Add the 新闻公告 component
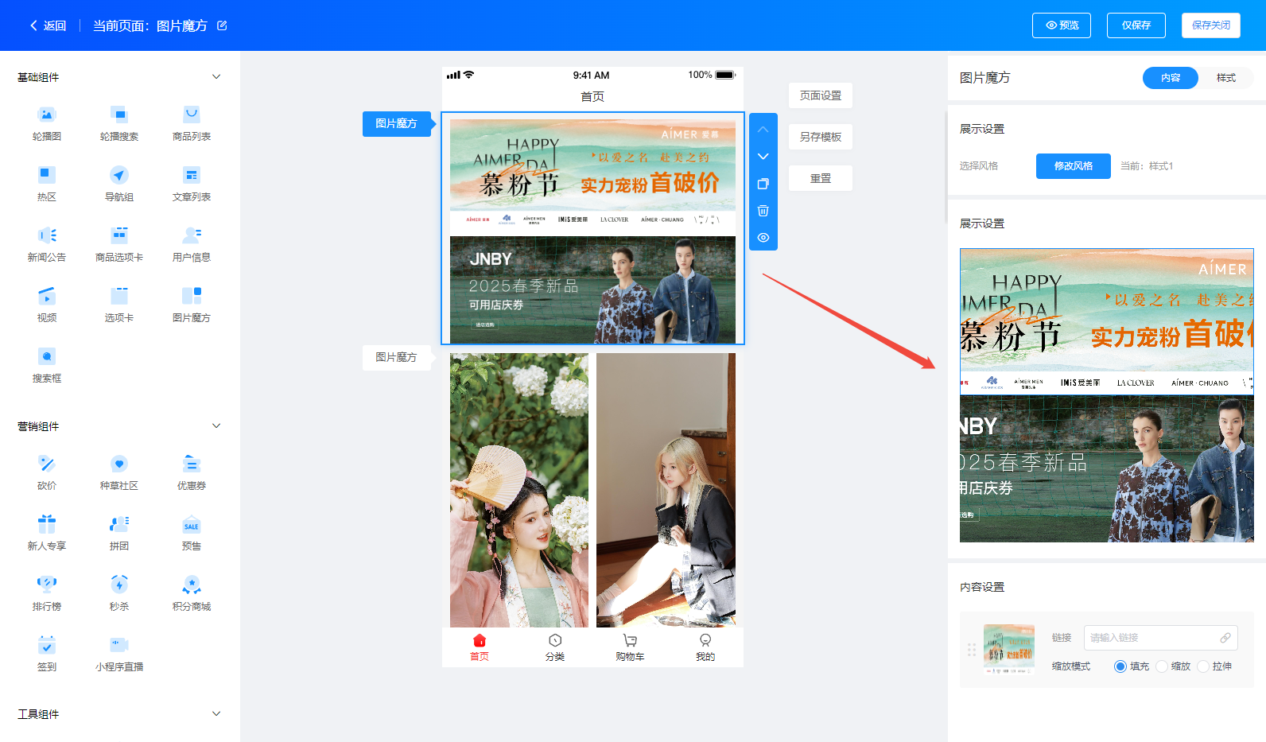The height and width of the screenshot is (742, 1266). 47,245
